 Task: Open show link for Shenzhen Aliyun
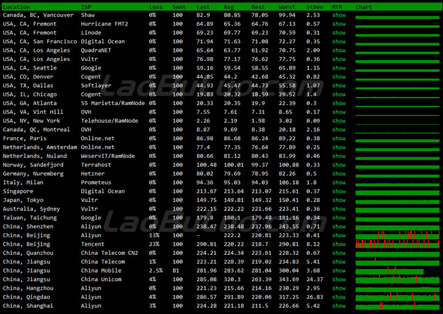click(339, 226)
